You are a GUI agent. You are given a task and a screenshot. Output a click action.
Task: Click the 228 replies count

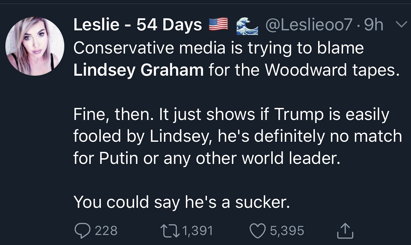(x=106, y=231)
